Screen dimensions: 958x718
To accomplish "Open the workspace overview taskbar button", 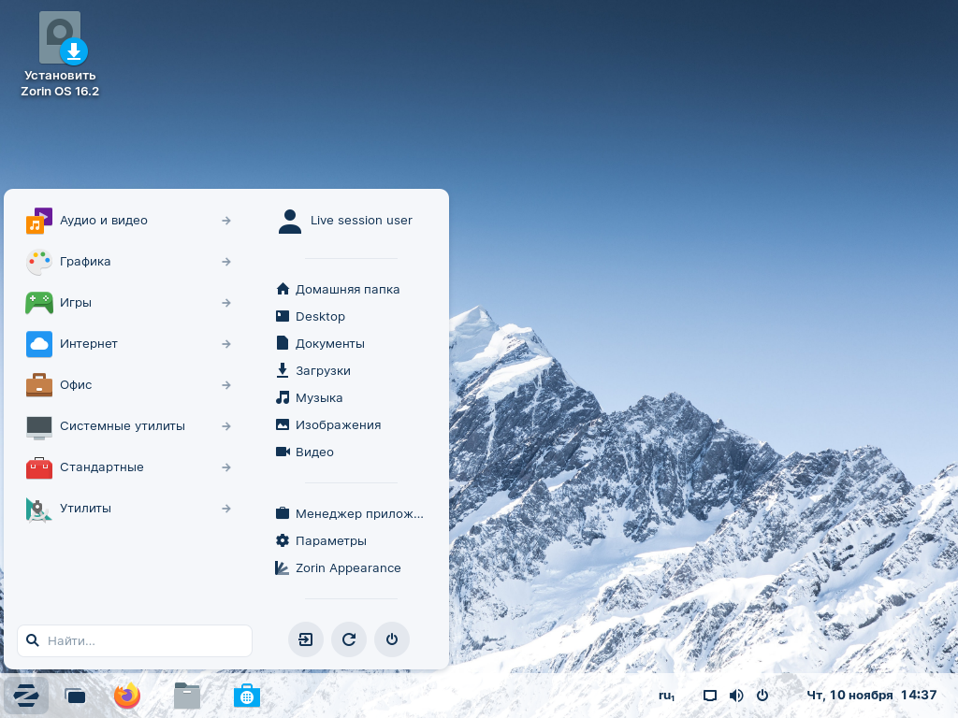I will pyautogui.click(x=75, y=696).
